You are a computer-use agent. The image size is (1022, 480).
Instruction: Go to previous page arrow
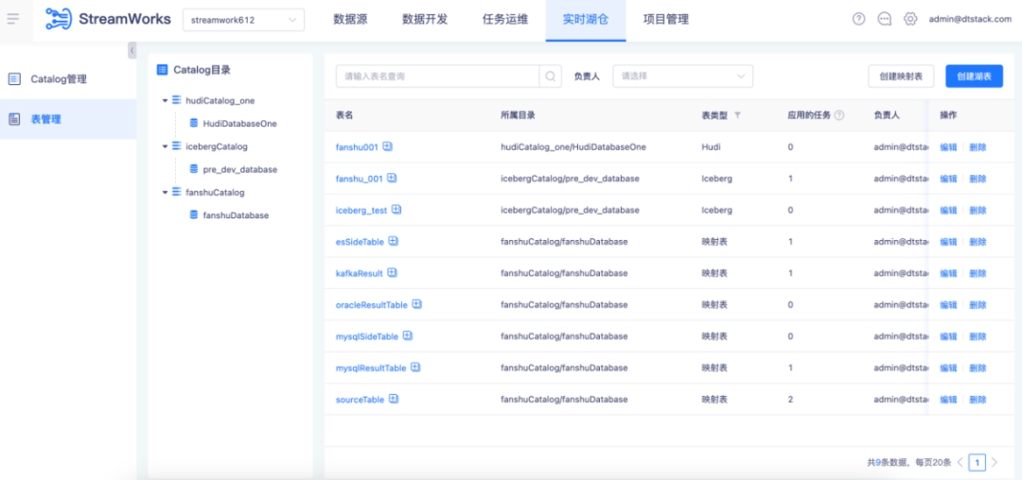tap(960, 462)
